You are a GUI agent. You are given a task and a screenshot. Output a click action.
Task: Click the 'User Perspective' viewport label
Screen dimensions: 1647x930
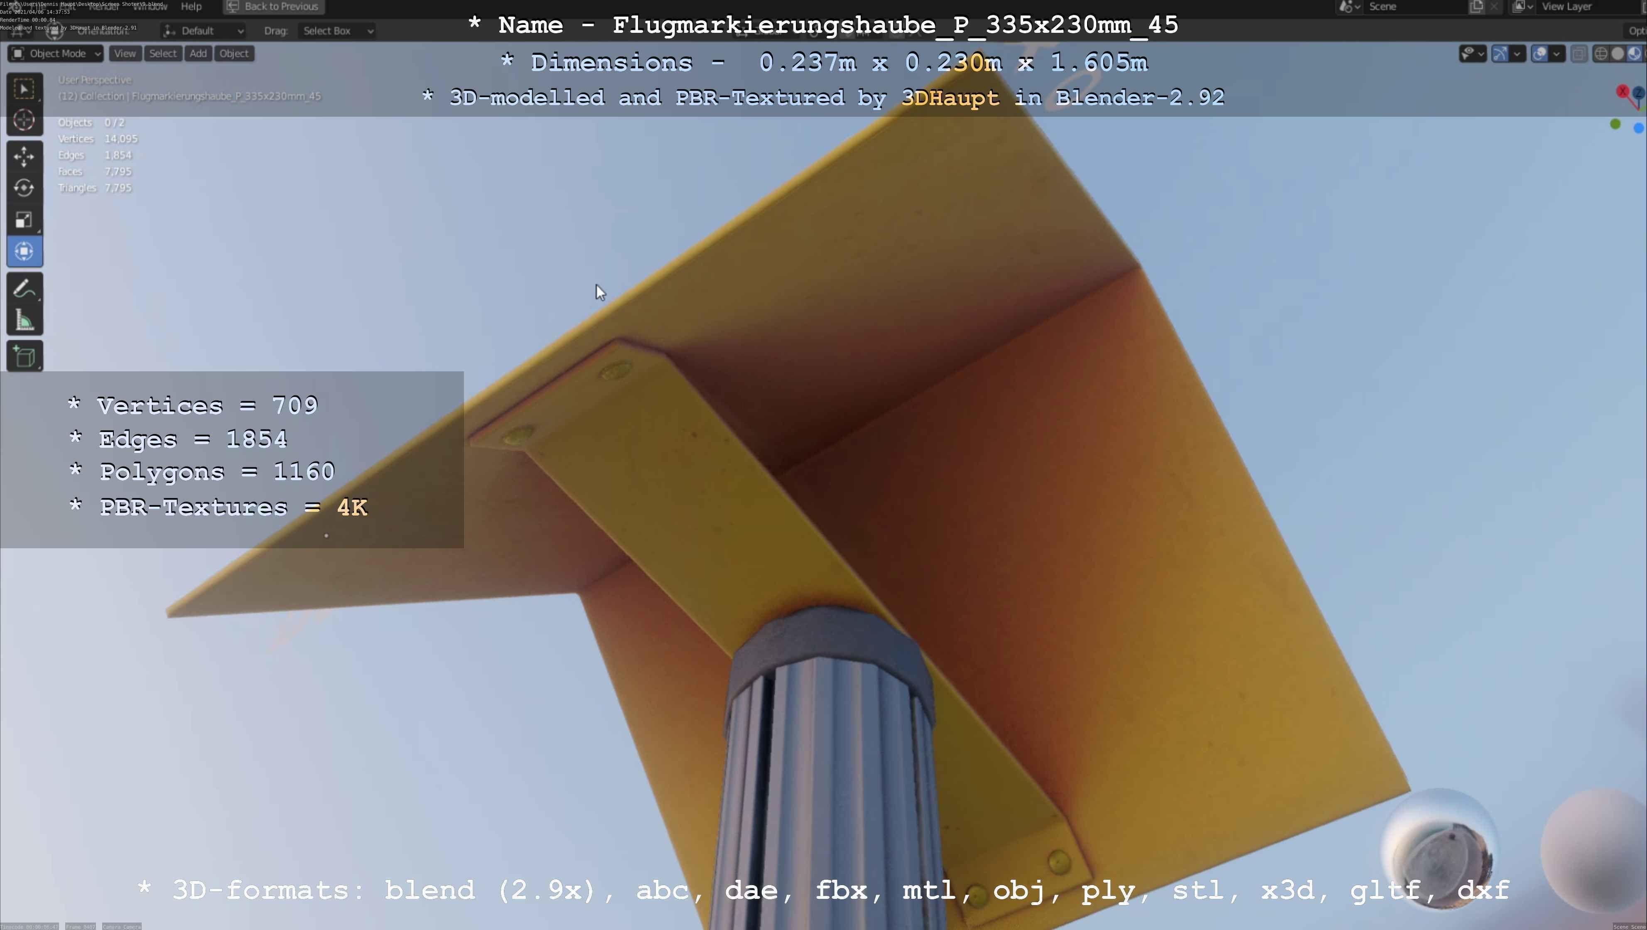(95, 80)
